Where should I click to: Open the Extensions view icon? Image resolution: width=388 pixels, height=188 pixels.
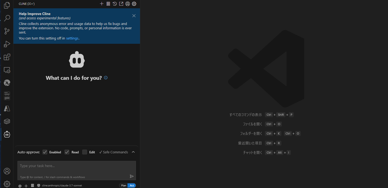7,57
